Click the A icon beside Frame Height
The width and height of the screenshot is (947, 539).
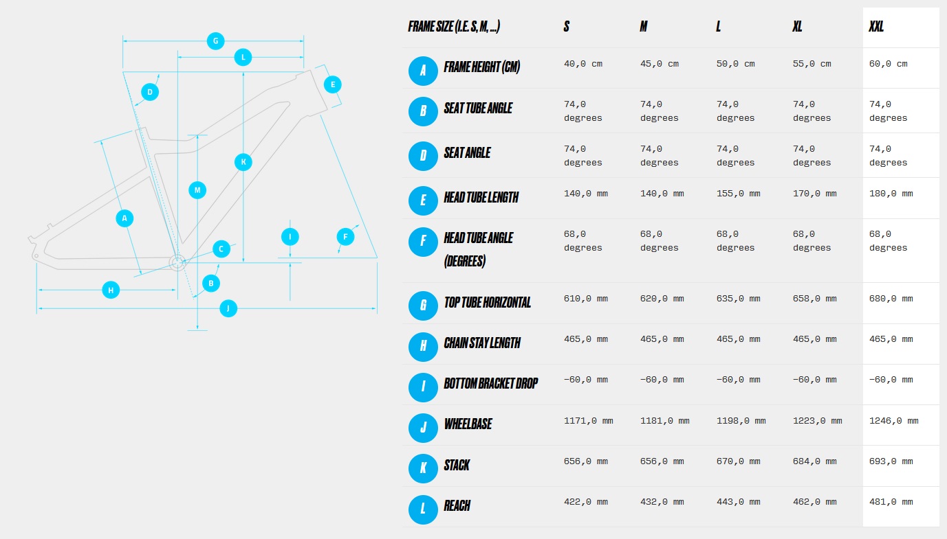click(x=423, y=71)
